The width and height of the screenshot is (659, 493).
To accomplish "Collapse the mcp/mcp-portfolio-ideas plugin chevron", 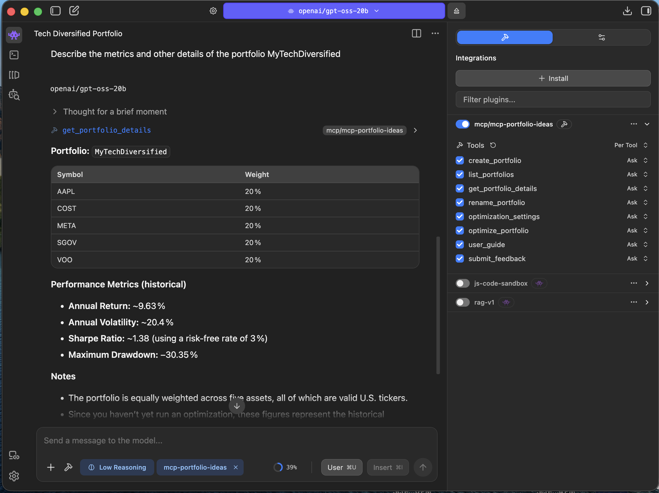I will coord(647,124).
